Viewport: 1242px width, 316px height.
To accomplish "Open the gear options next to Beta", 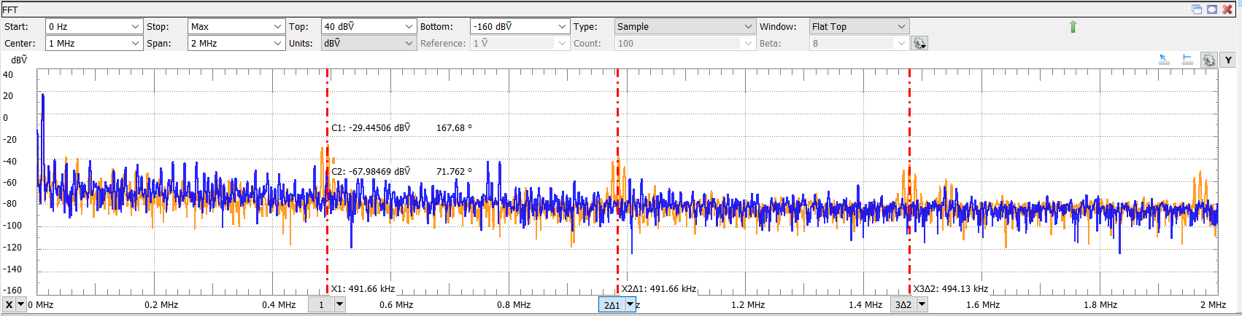I will click(x=919, y=44).
